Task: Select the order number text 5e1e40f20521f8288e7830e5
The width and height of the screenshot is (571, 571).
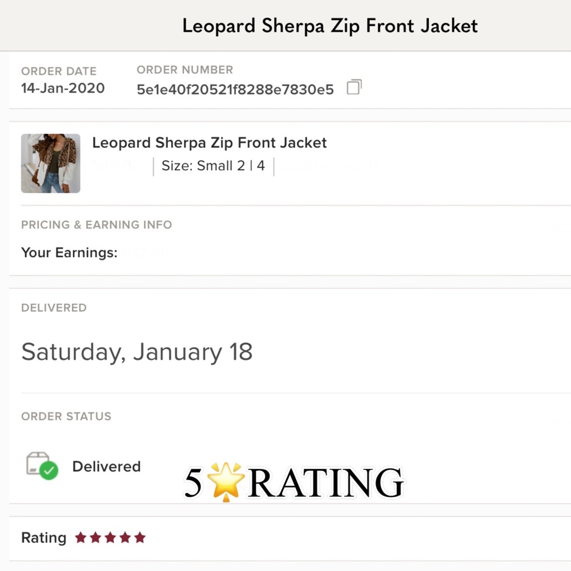Action: pos(235,90)
